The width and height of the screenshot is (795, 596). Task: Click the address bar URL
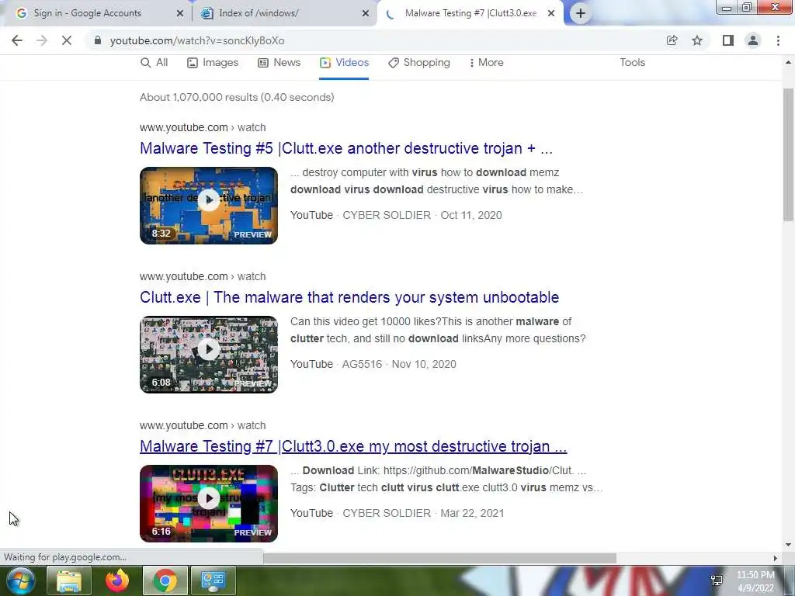click(x=197, y=40)
